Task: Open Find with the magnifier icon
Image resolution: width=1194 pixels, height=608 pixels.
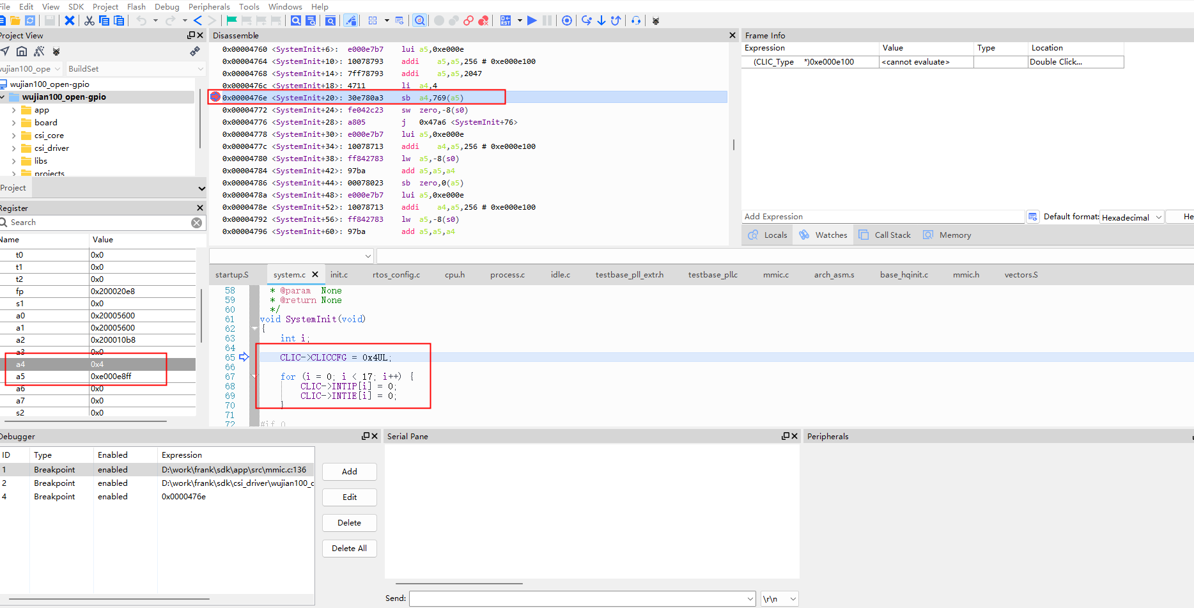Action: [296, 20]
